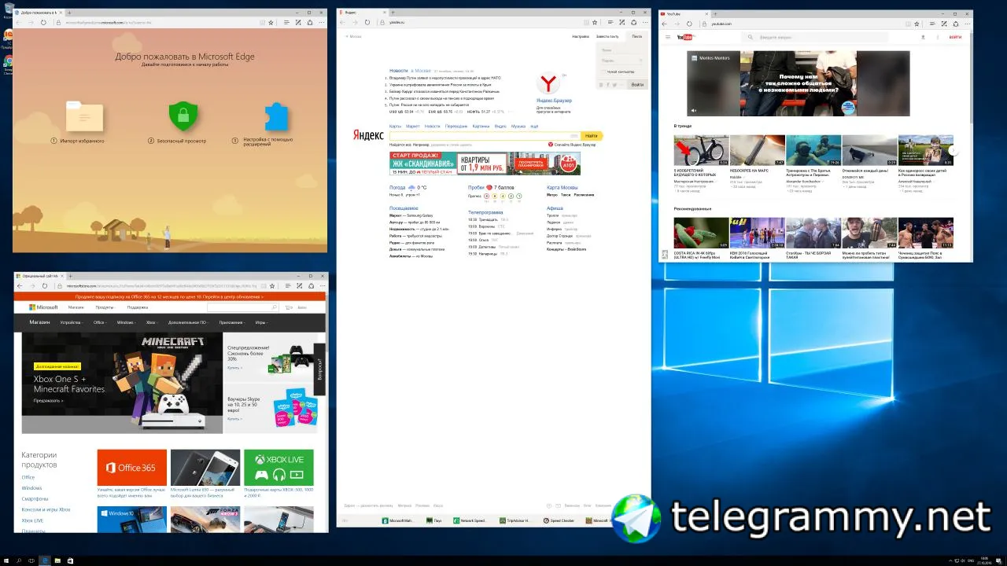Click the green shield lock icon
1007x566 pixels.
point(183,116)
